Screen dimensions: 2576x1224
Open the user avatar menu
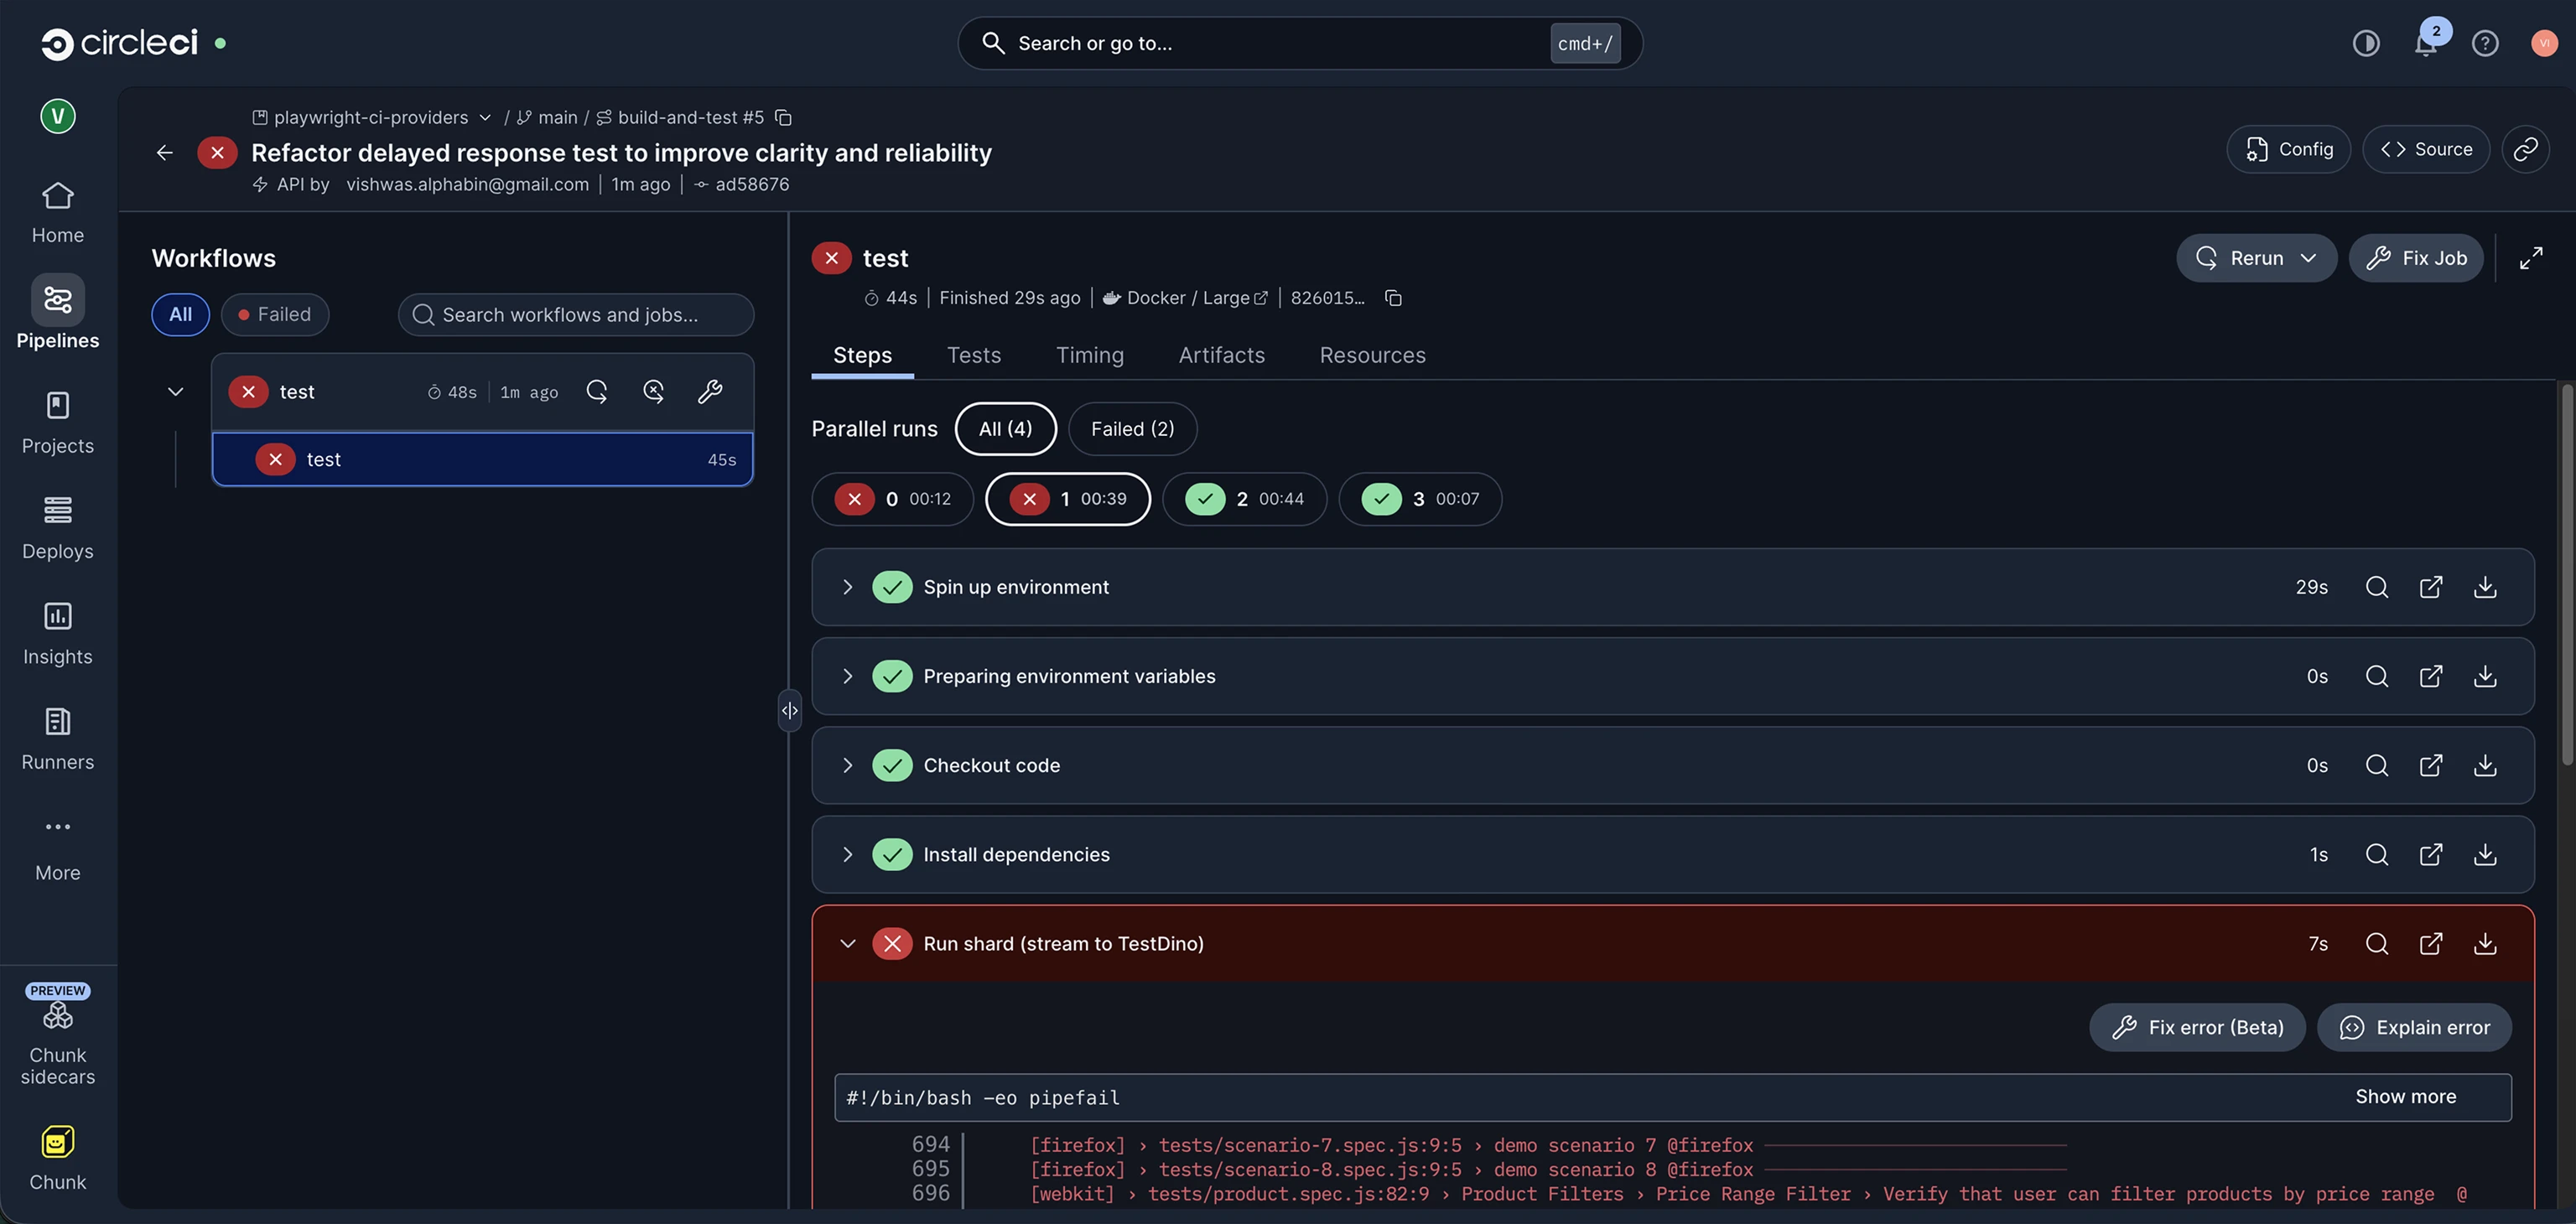click(x=2543, y=43)
